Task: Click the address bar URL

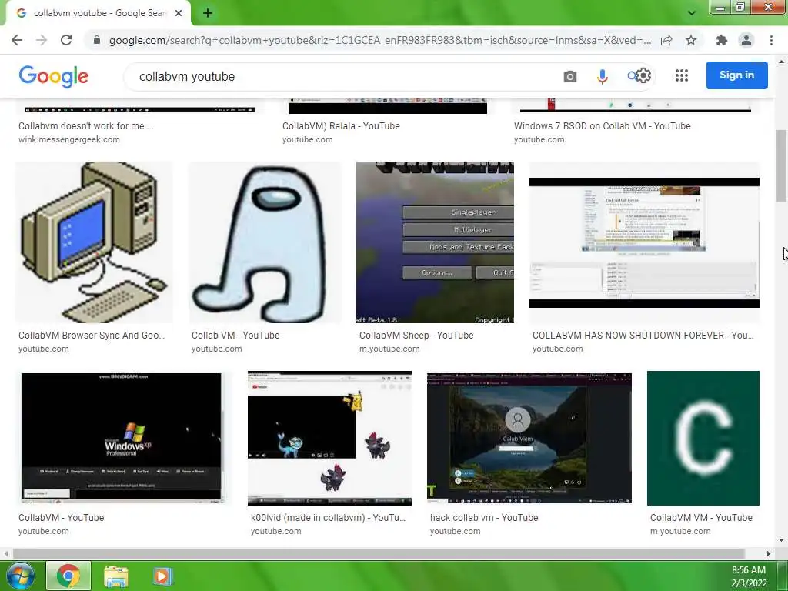Action: coord(380,40)
